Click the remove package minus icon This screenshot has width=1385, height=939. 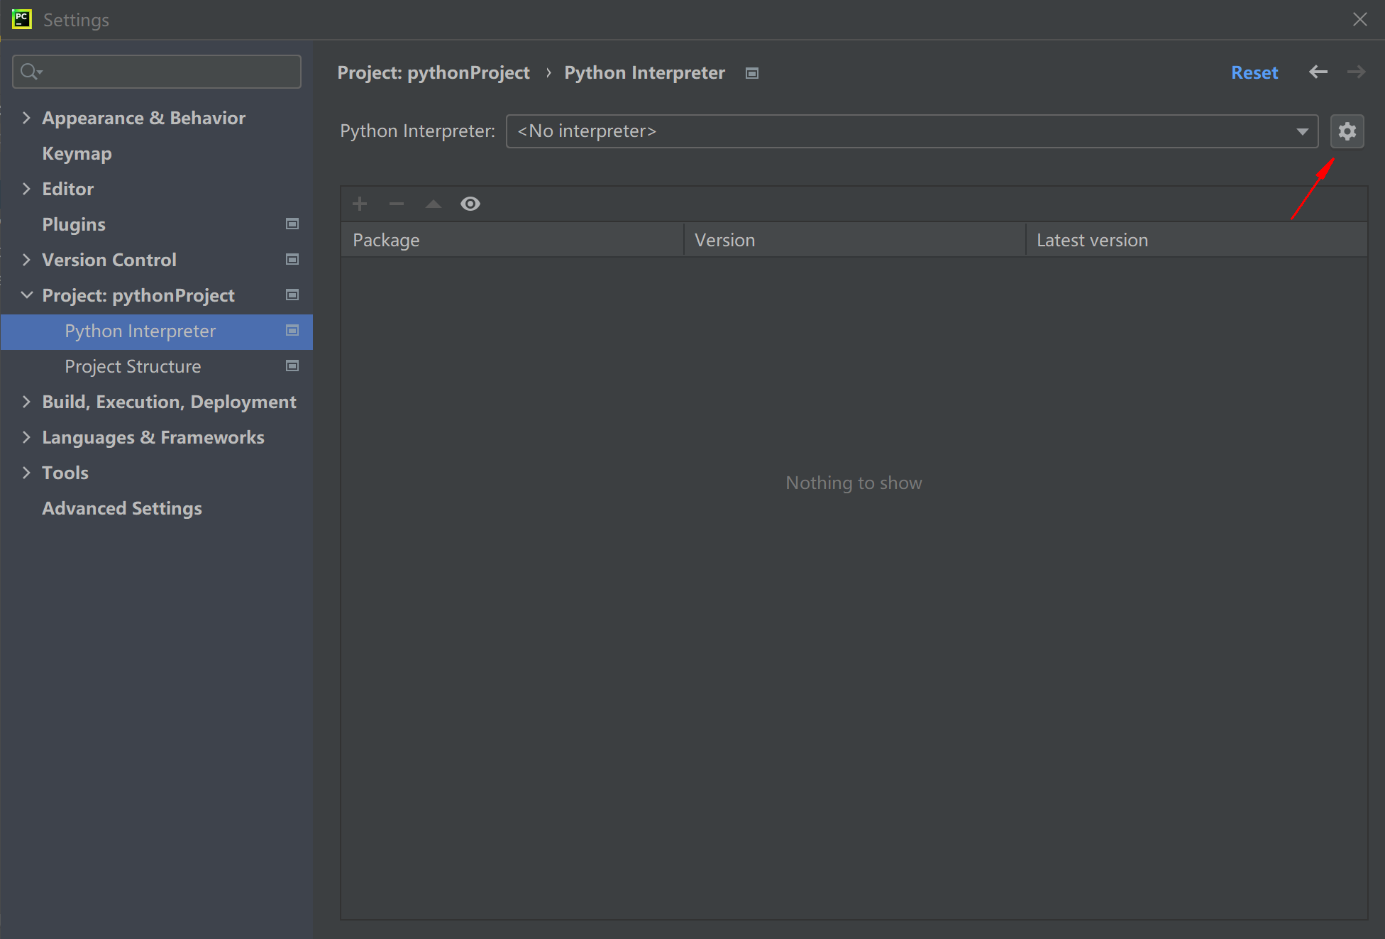click(x=397, y=204)
